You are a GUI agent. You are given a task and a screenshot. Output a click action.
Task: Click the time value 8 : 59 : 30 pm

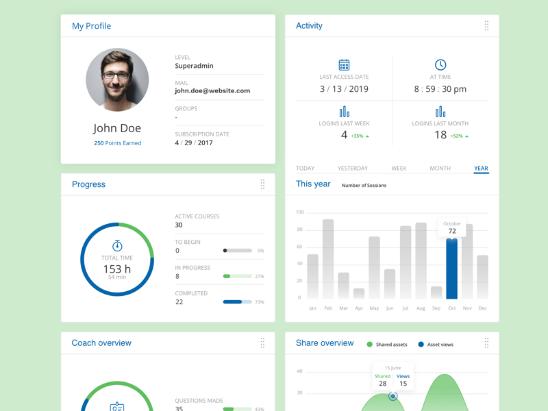(440, 89)
